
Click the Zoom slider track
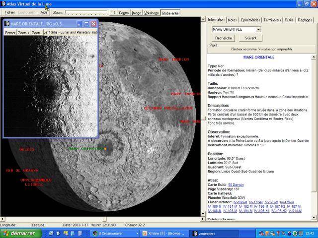click(x=86, y=13)
